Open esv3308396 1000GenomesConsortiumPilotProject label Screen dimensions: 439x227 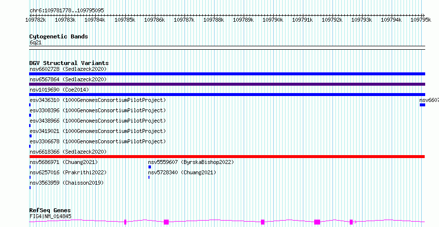pyautogui.click(x=98, y=110)
